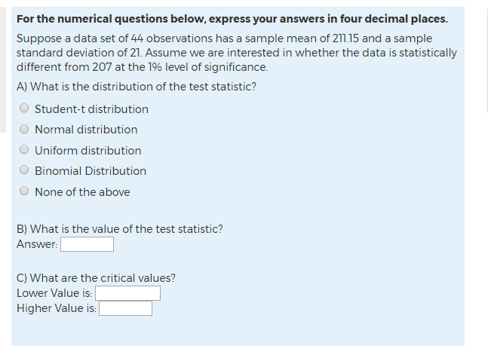The image size is (488, 355).
Task: Select the Binomial Distribution radio button
Action: (x=25, y=171)
